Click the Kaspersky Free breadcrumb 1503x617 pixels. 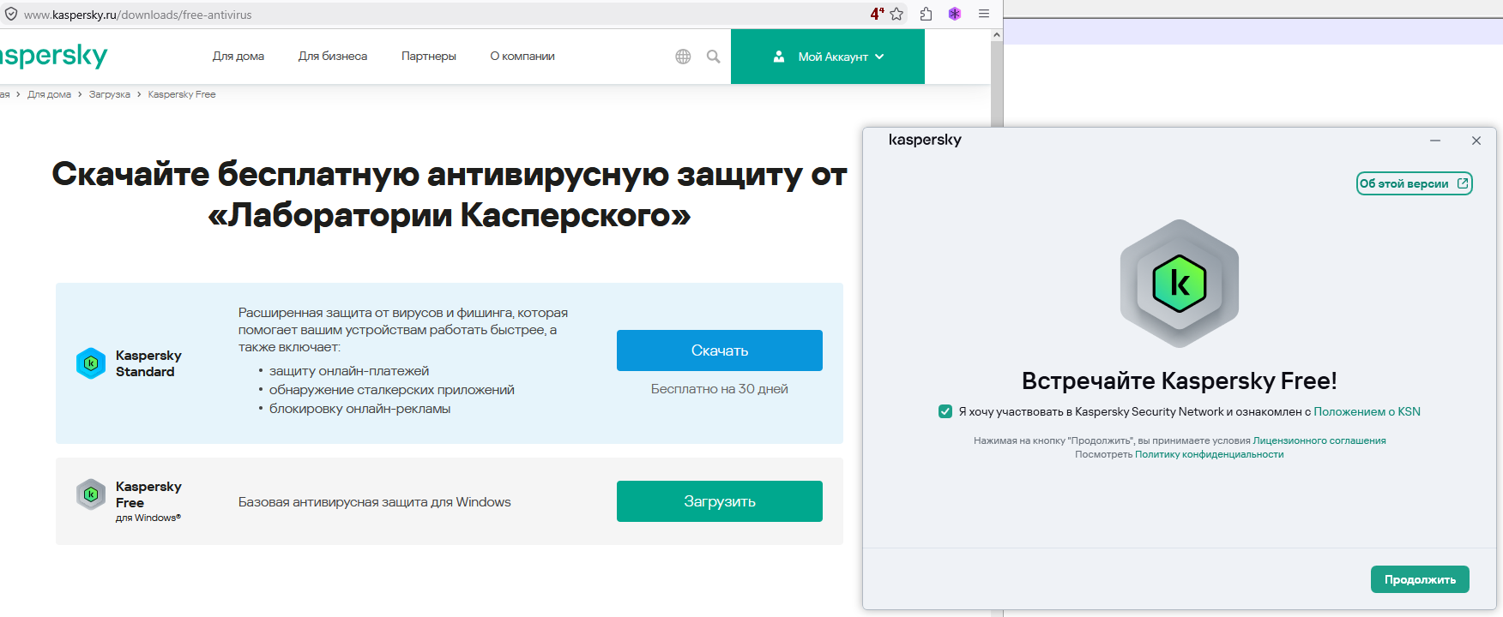pos(182,94)
